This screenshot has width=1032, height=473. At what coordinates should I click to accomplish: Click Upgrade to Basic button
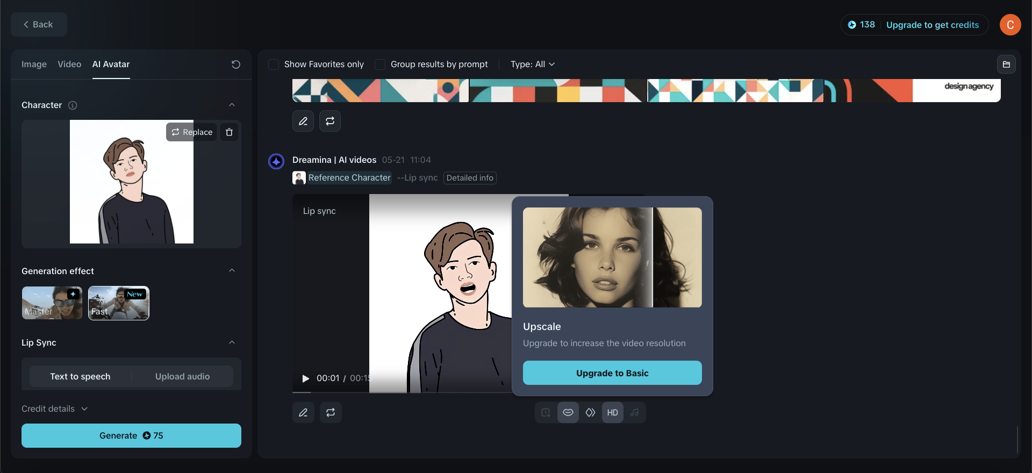click(x=612, y=373)
